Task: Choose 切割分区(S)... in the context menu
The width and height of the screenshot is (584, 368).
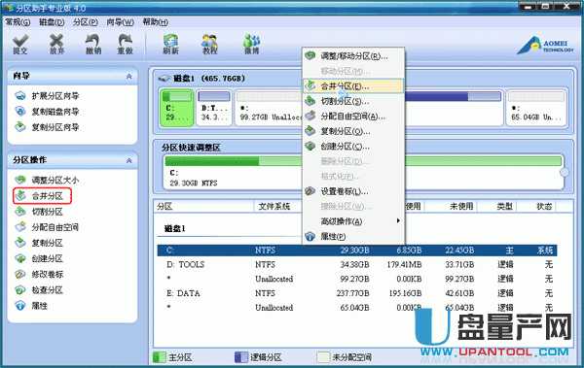Action: (x=353, y=101)
